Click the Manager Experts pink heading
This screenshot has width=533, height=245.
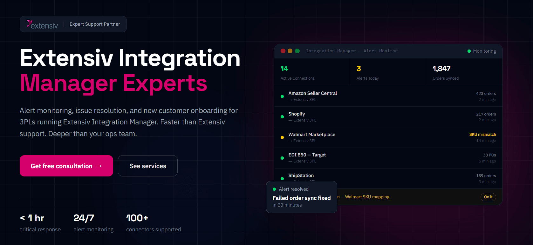[x=113, y=83]
